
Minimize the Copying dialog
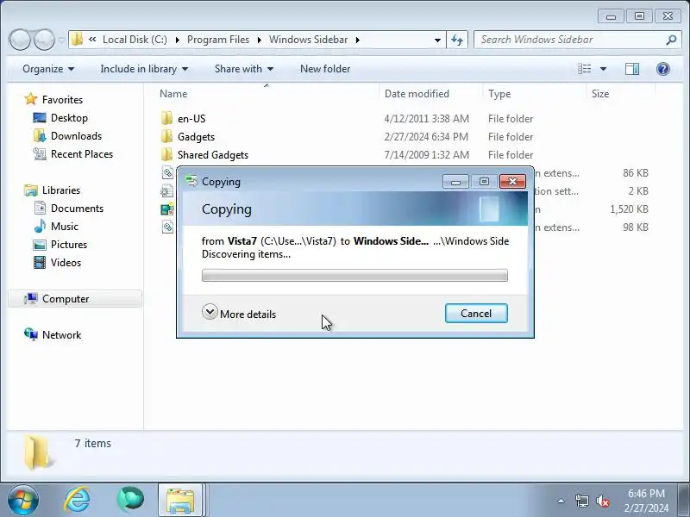tap(455, 182)
